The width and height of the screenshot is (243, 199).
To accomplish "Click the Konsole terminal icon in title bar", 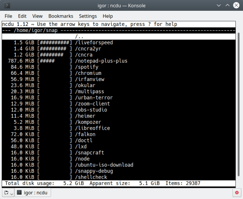I will point(7,5).
